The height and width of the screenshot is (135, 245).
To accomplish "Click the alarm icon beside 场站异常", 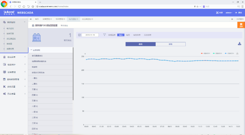I will pyautogui.click(x=4, y=57).
